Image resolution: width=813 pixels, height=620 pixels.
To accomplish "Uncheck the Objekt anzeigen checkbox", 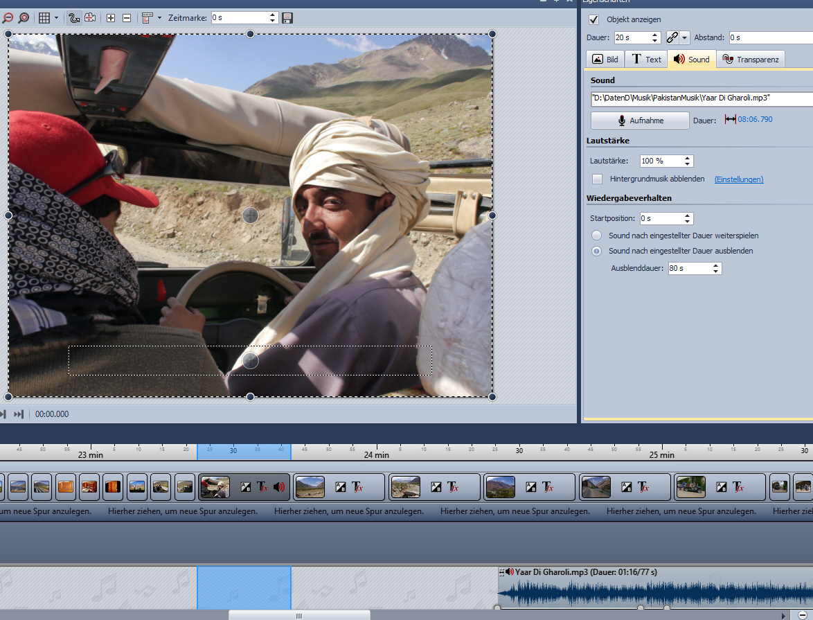I will click(593, 19).
